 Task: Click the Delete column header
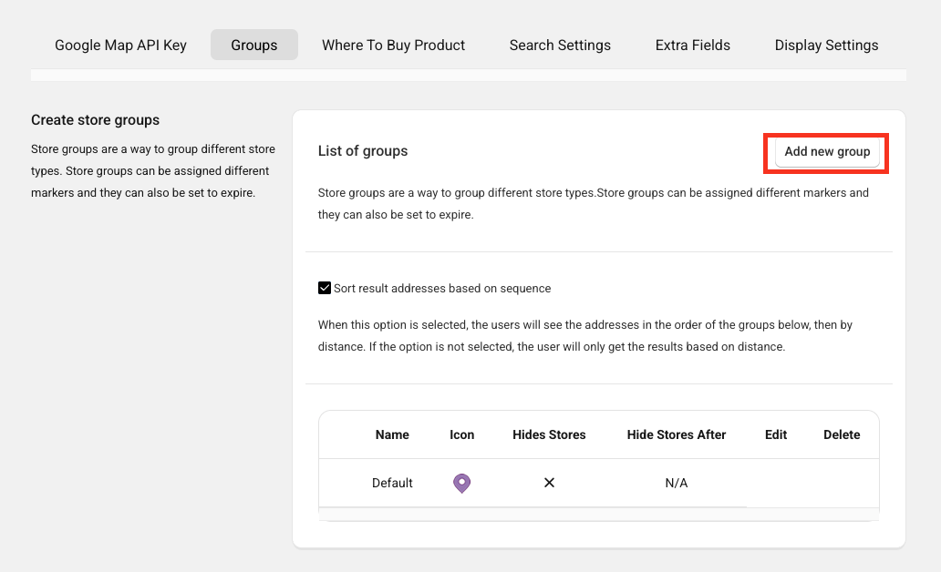pyautogui.click(x=842, y=434)
